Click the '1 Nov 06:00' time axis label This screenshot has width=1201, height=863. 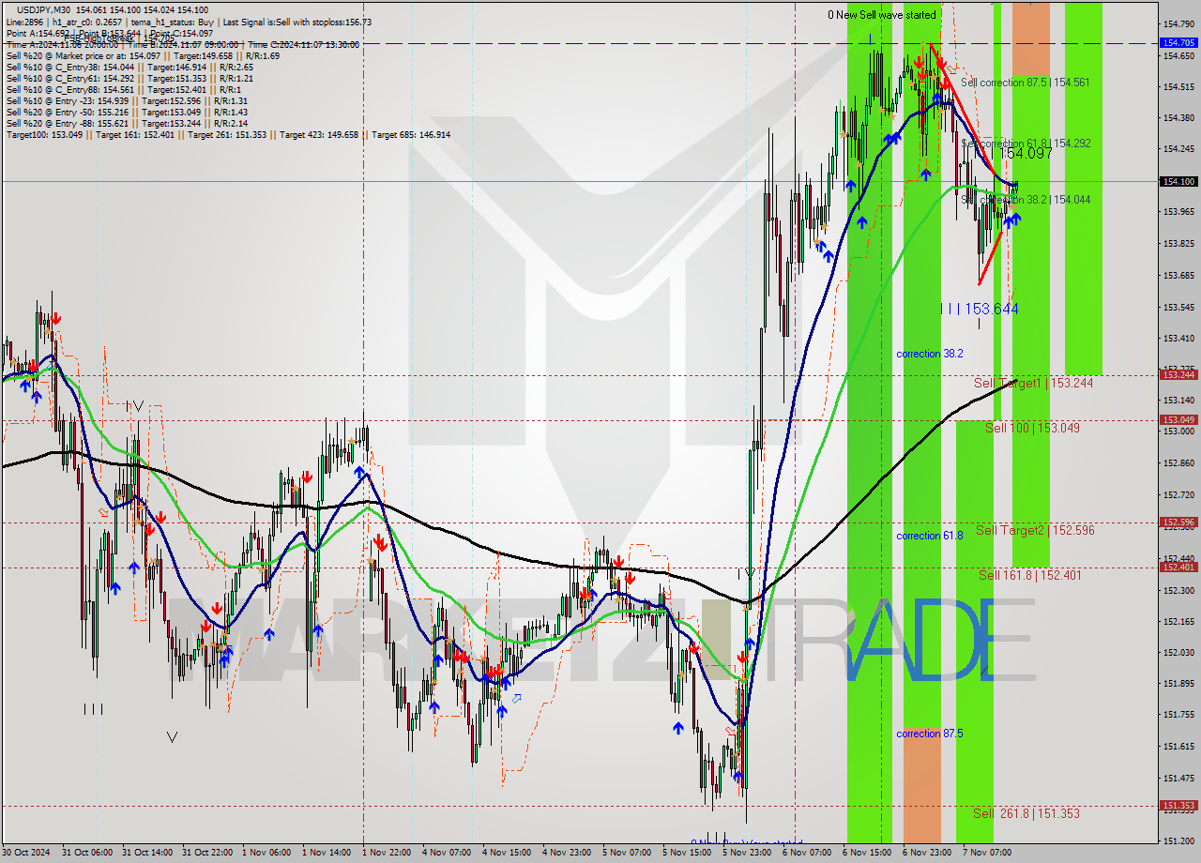pos(266,853)
